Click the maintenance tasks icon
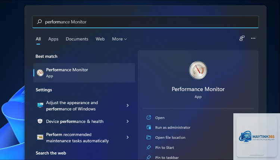Viewport: 280px width, 160px height. pyautogui.click(x=40, y=137)
